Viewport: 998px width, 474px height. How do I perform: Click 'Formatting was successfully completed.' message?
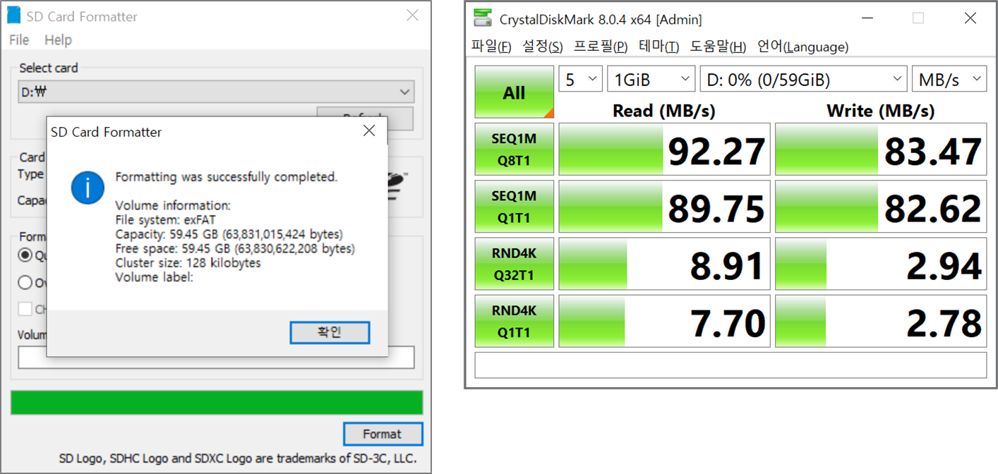(227, 177)
